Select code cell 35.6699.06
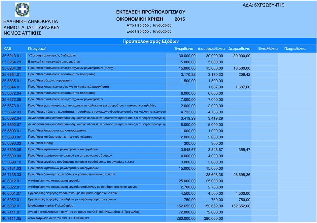Image resolution: width=317 pixels, height=223 pixels. pyautogui.click(x=14, y=150)
